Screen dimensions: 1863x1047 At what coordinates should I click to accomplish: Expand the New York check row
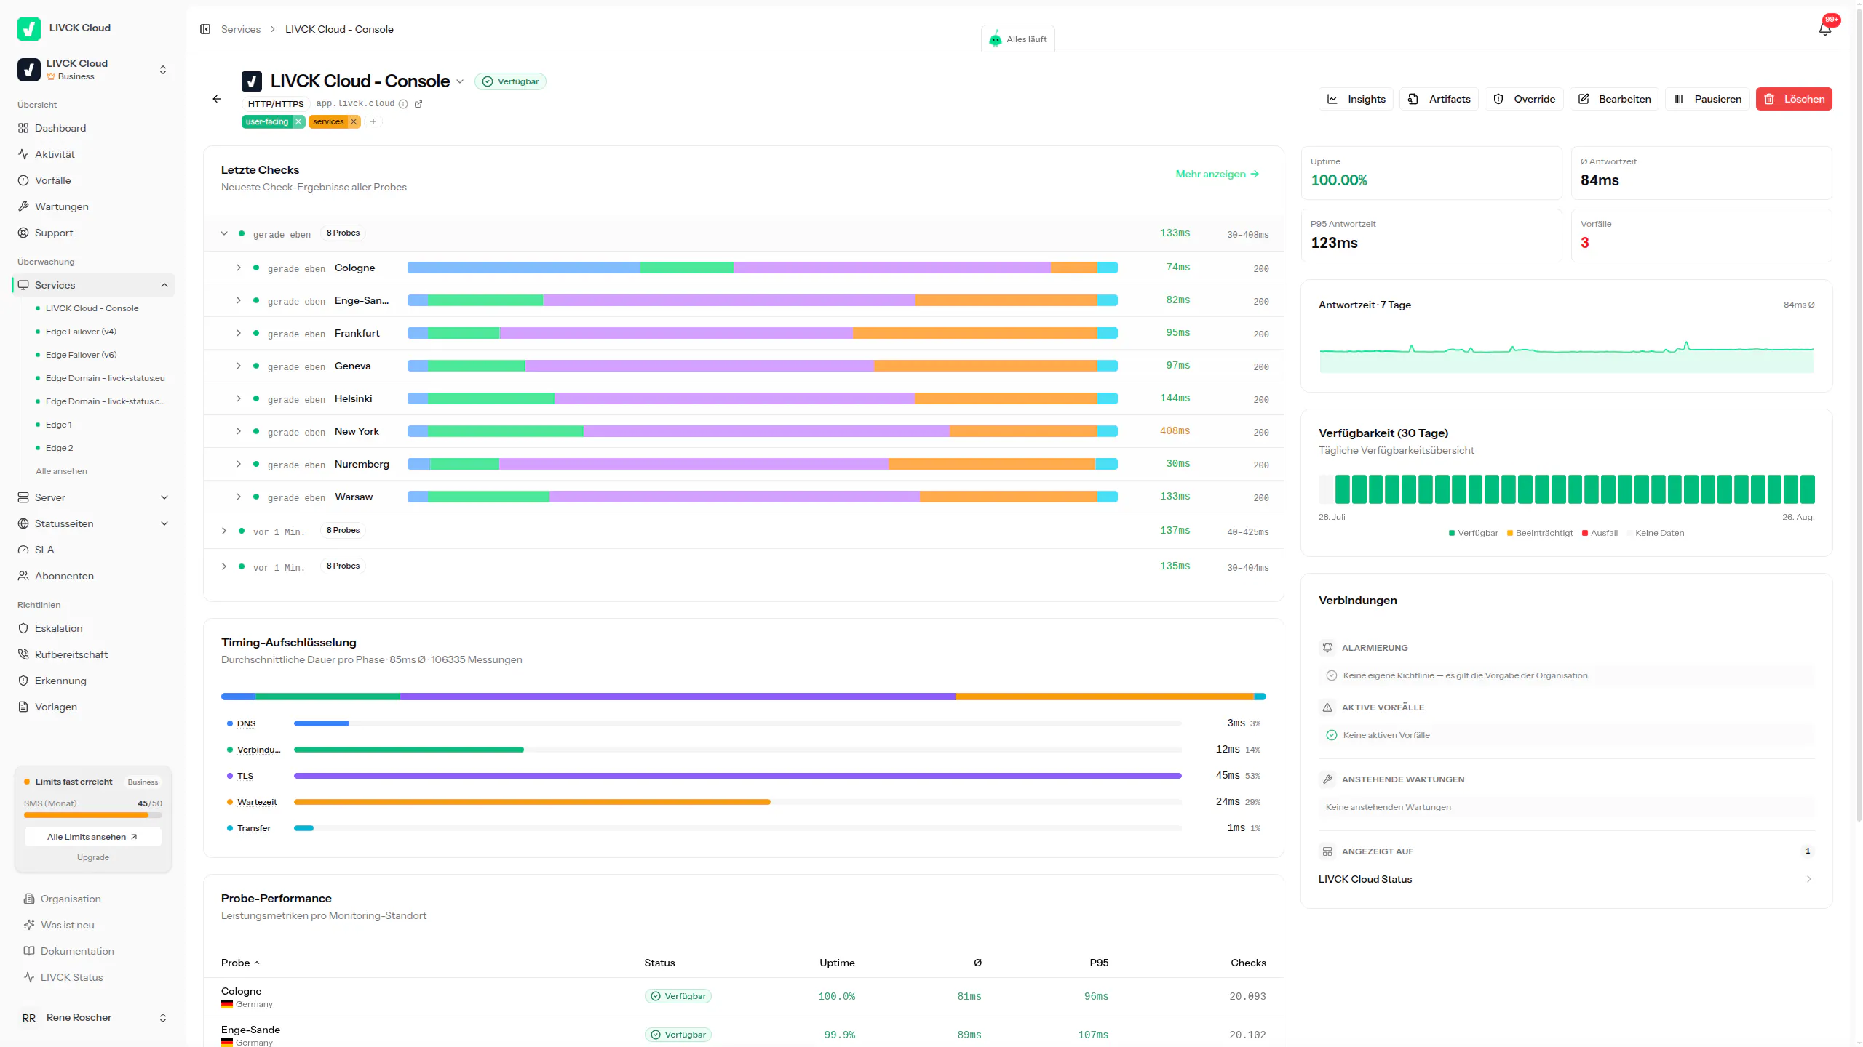point(238,431)
